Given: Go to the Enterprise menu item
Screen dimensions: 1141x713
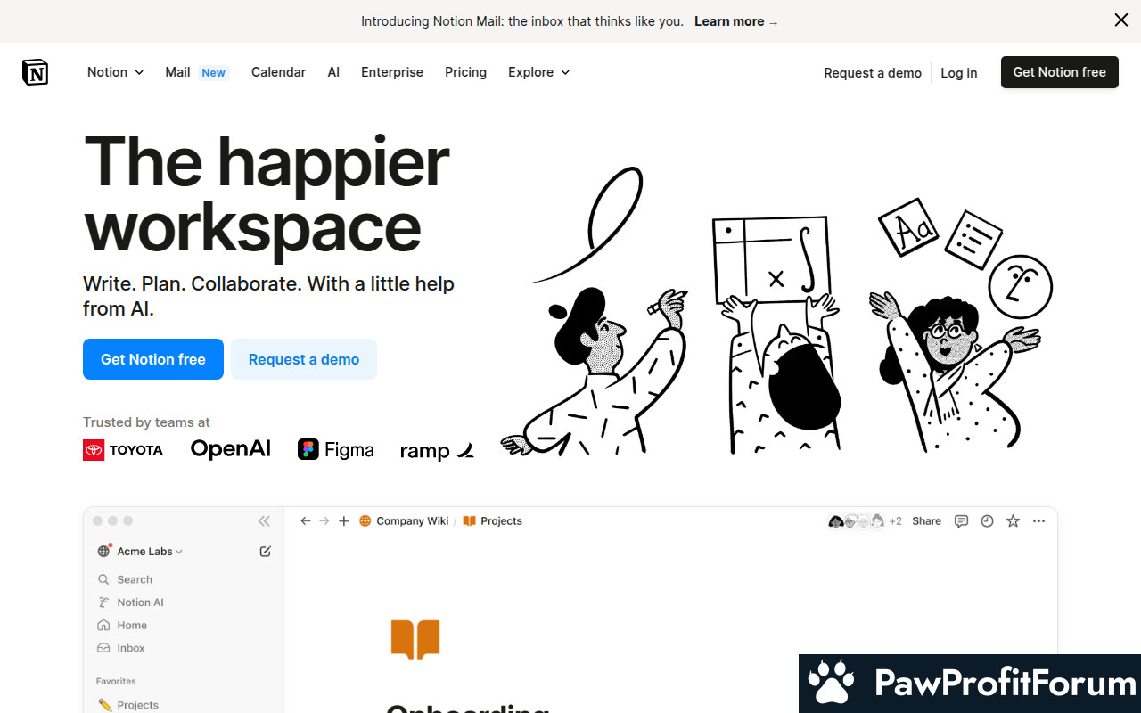Looking at the screenshot, I should click(x=392, y=72).
